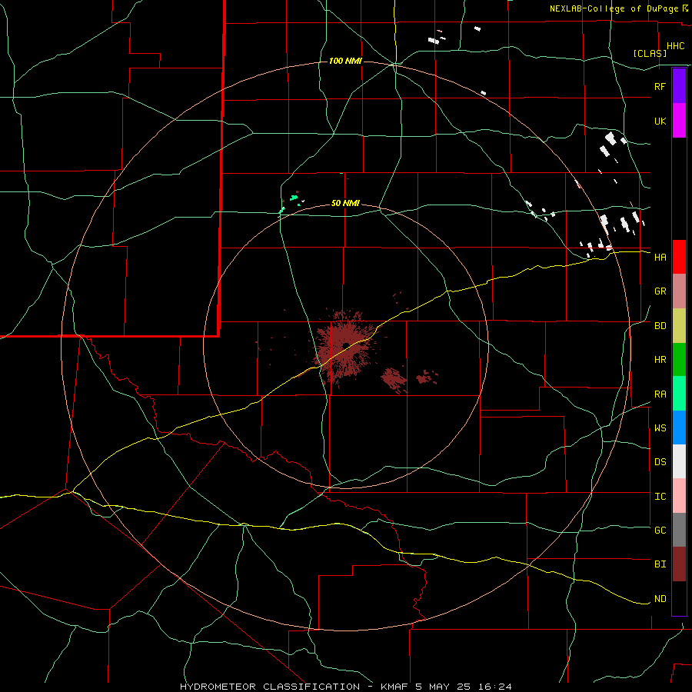Click the ND legend label
The height and width of the screenshot is (692, 692).
(x=660, y=599)
